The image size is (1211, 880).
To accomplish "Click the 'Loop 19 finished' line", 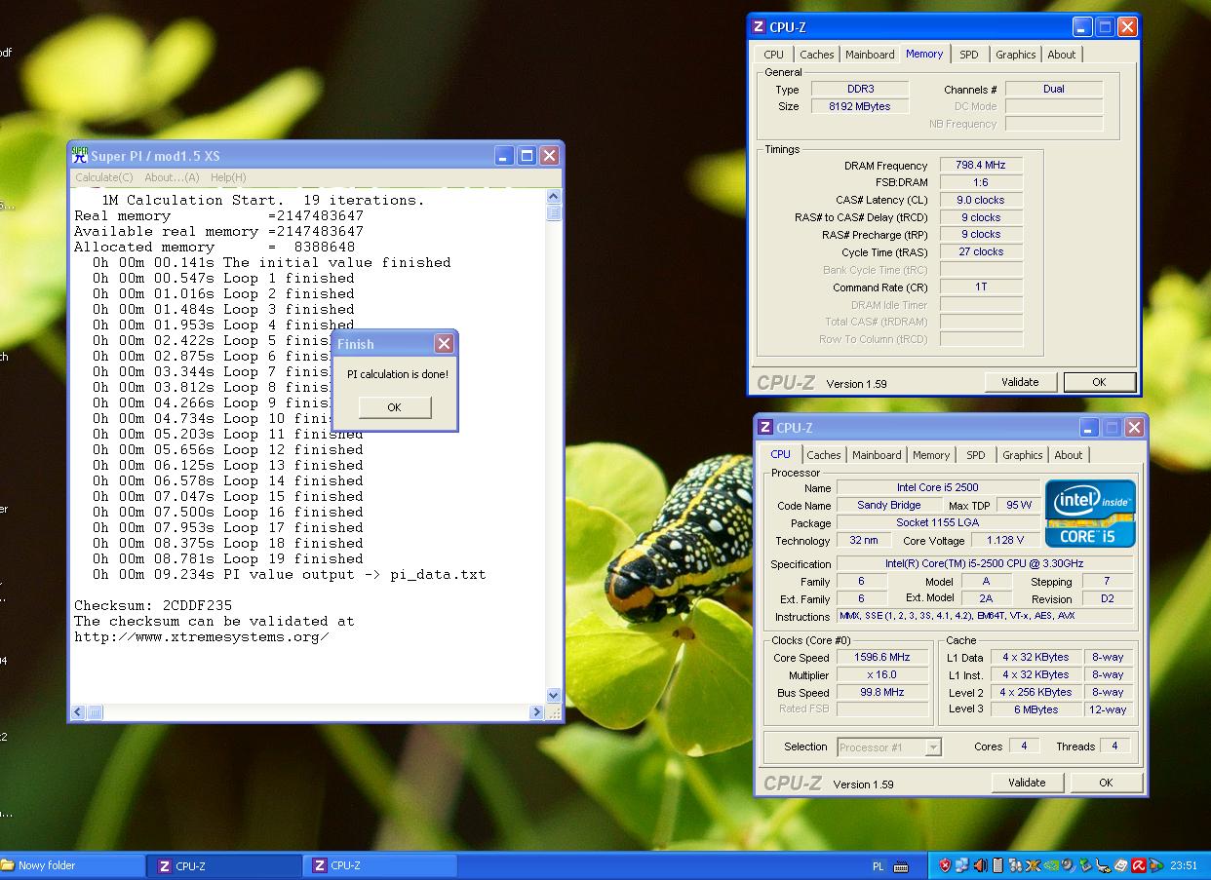I will (228, 558).
